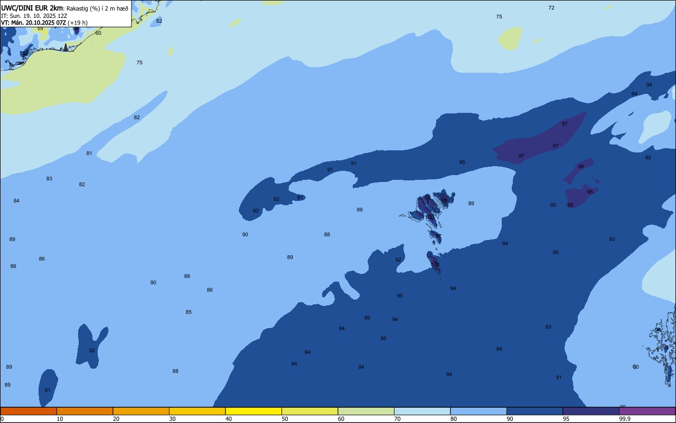The height and width of the screenshot is (423, 676).
Task: Click the "60" tick label on color scale
Action: pos(341,419)
